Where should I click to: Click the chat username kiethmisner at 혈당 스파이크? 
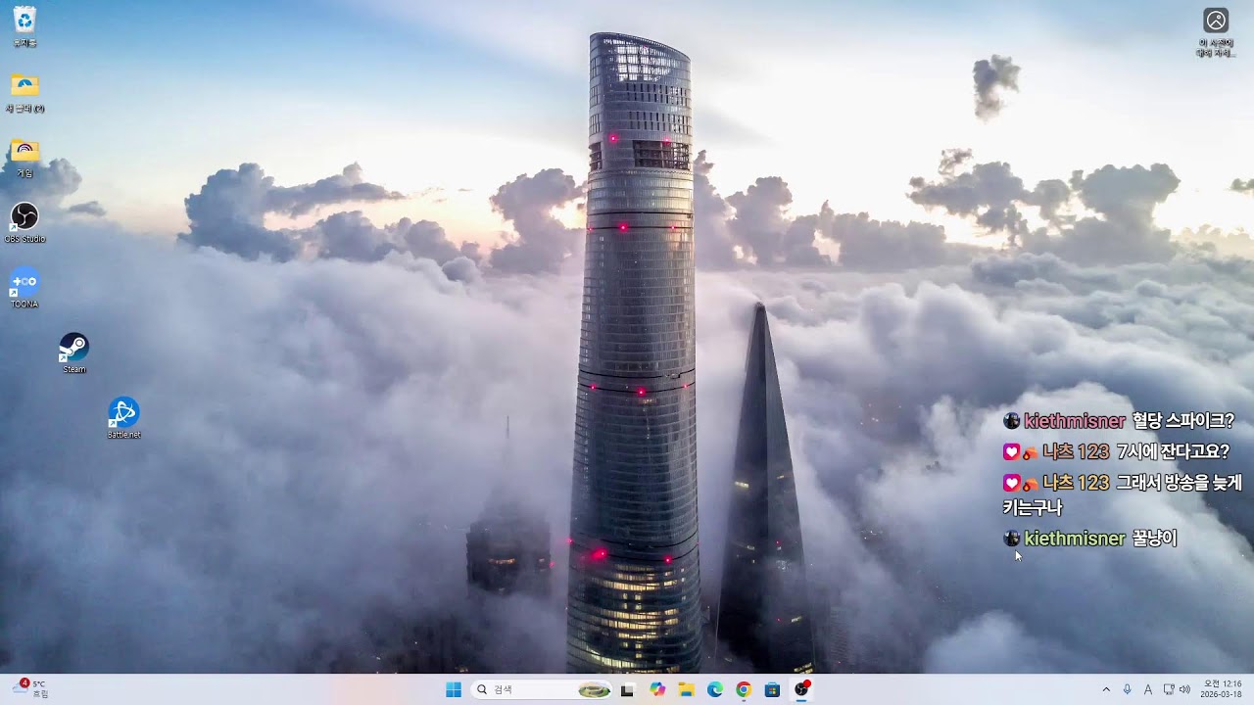1074,421
